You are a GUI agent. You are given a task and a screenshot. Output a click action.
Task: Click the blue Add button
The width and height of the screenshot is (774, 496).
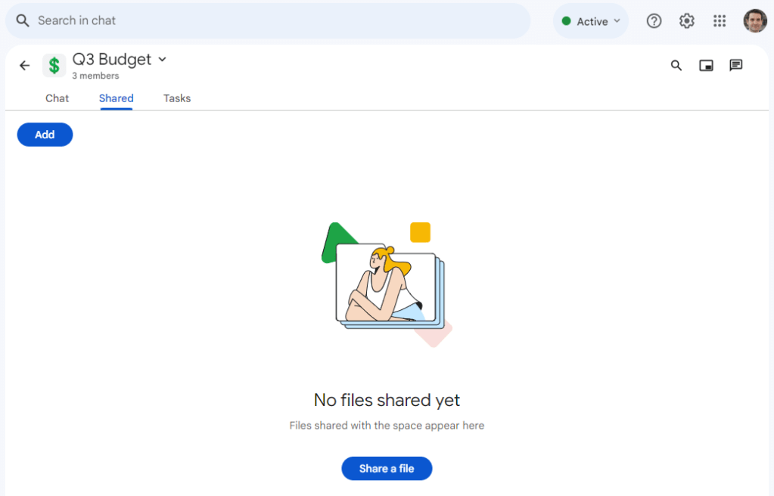(45, 135)
